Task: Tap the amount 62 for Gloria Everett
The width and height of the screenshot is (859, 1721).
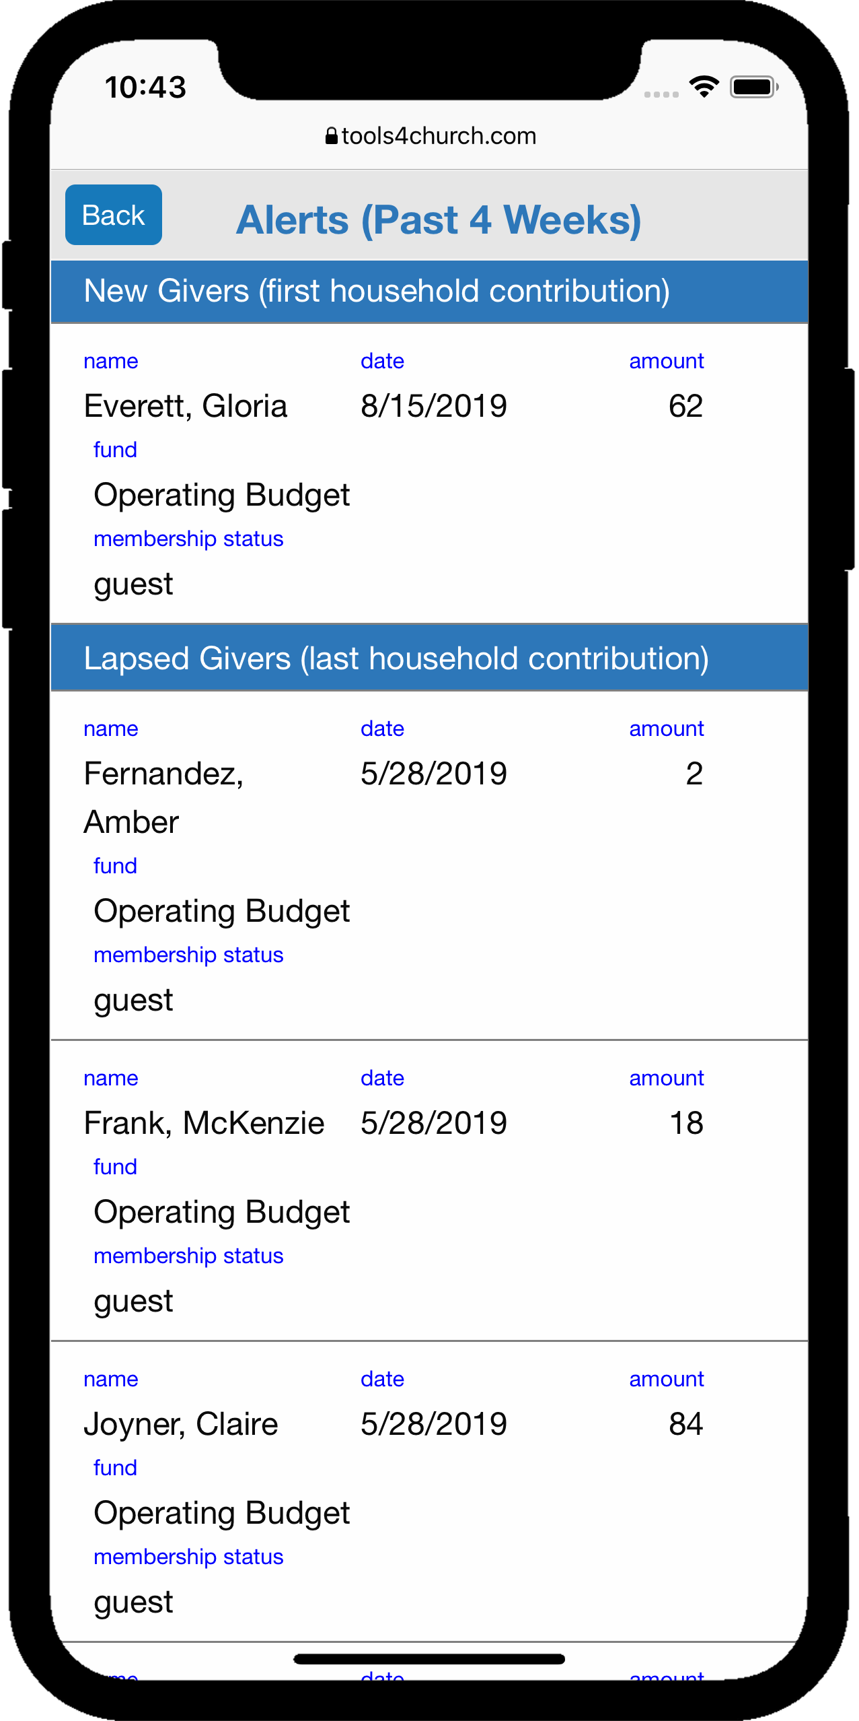Action: (x=685, y=406)
